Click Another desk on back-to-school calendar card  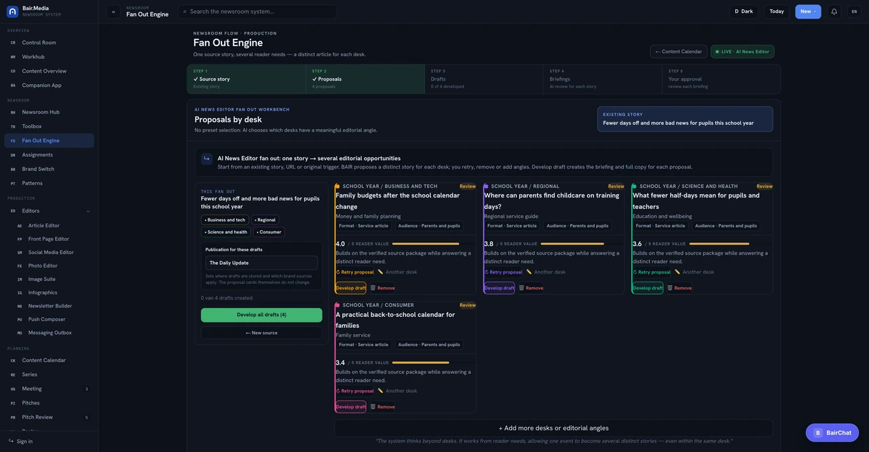pyautogui.click(x=397, y=391)
